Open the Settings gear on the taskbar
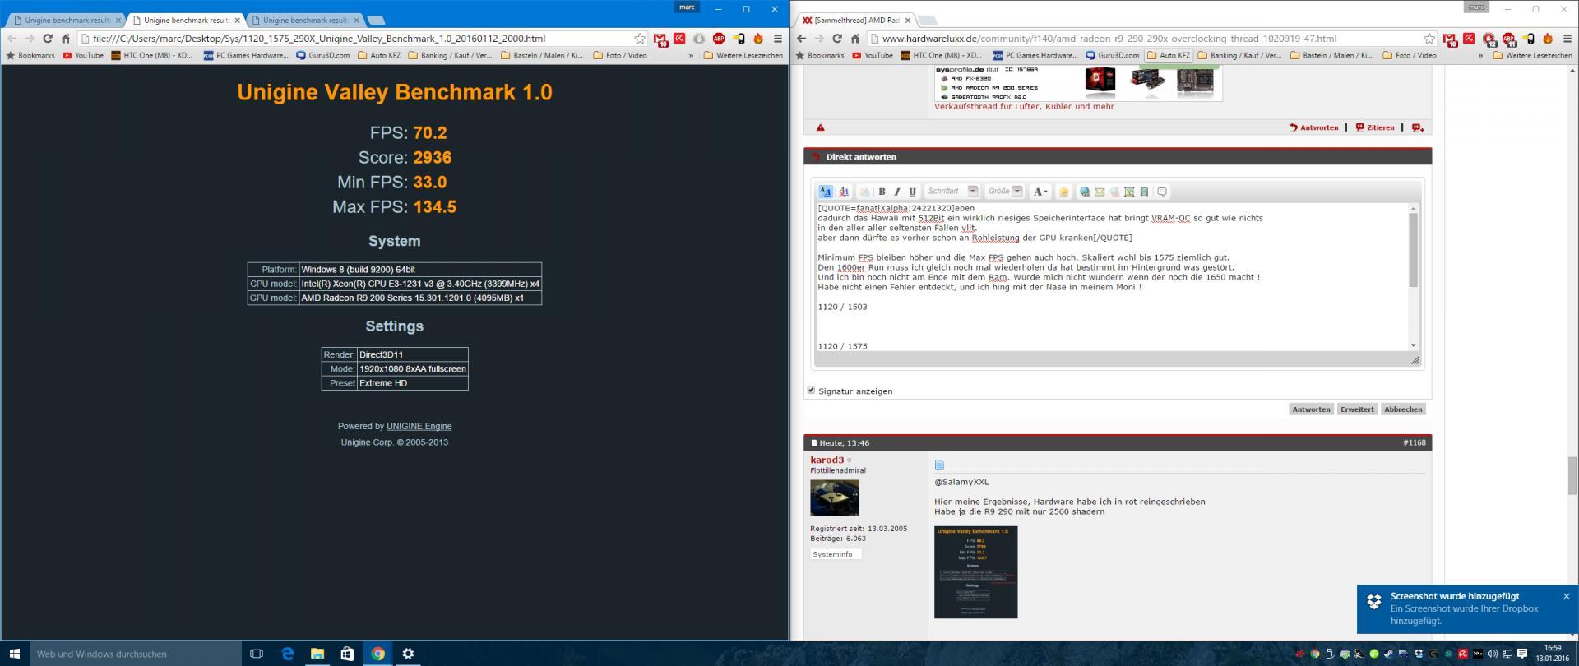 pyautogui.click(x=408, y=654)
